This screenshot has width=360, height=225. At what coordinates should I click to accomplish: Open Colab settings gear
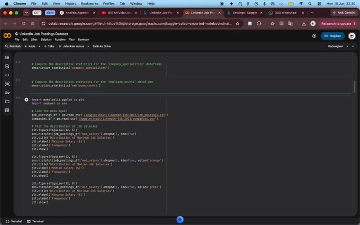pyautogui.click(x=314, y=36)
